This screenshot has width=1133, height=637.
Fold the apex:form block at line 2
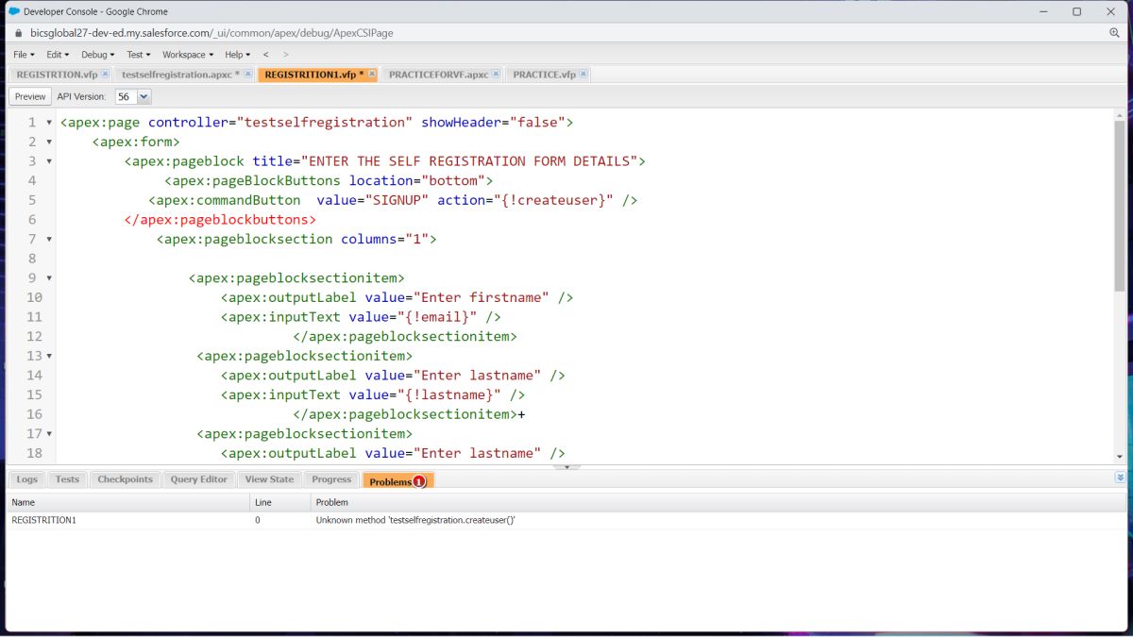coord(49,142)
